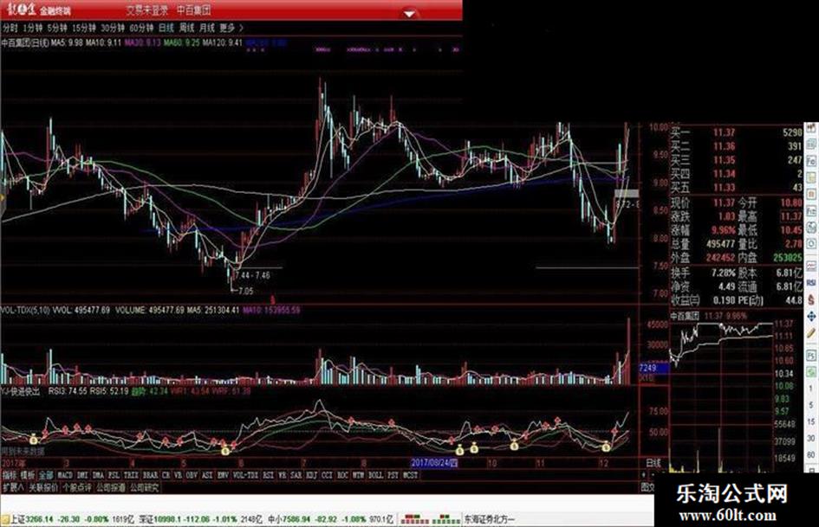Expand the white dropdown arrow in title bar

point(409,13)
